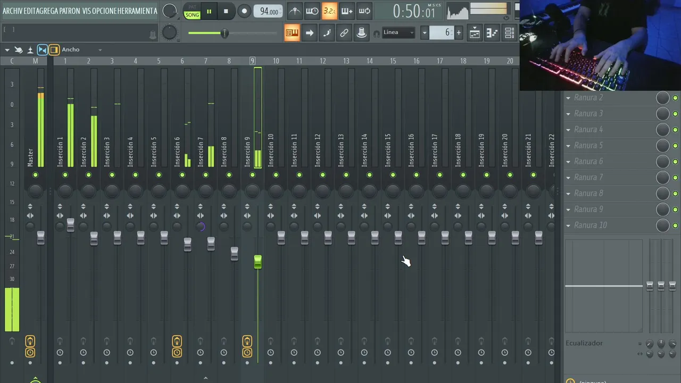The width and height of the screenshot is (681, 383).
Task: Open the HERRAMIENTA menu
Action: tap(137, 11)
